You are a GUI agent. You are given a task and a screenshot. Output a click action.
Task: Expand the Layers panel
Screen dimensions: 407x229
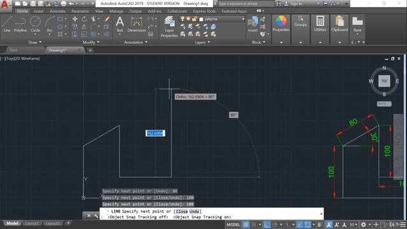coord(202,42)
